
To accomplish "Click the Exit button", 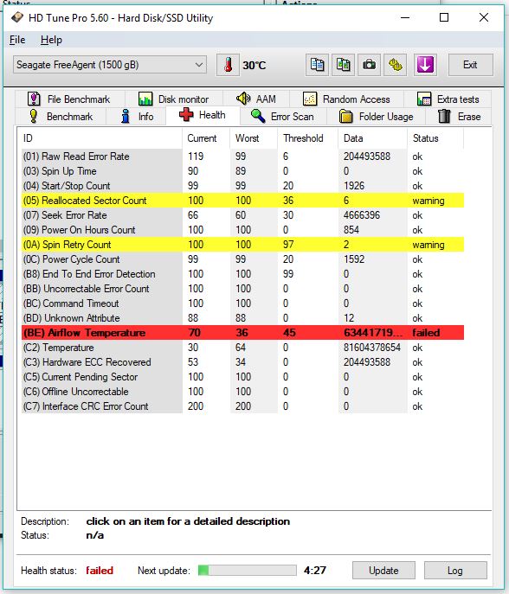I will tap(470, 65).
